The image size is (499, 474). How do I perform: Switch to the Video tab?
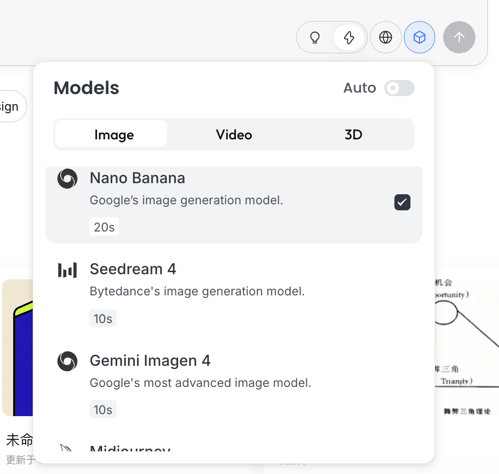click(x=234, y=134)
